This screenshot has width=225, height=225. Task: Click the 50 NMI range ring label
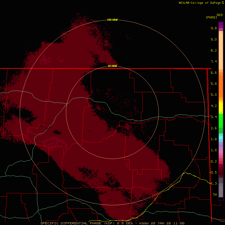[112, 66]
